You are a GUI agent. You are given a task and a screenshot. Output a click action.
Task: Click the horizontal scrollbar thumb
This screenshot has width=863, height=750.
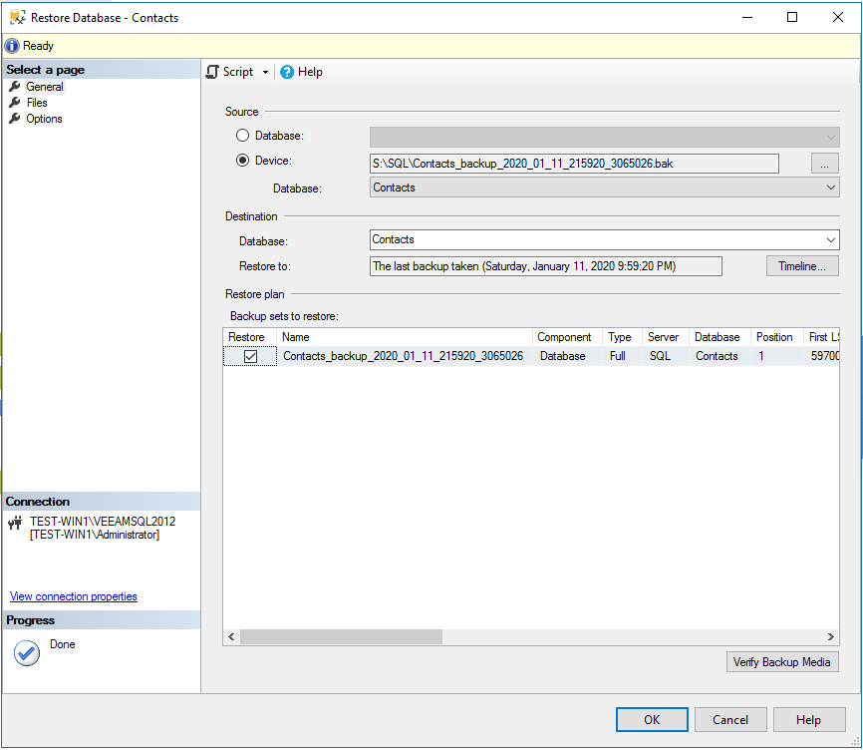click(x=341, y=636)
